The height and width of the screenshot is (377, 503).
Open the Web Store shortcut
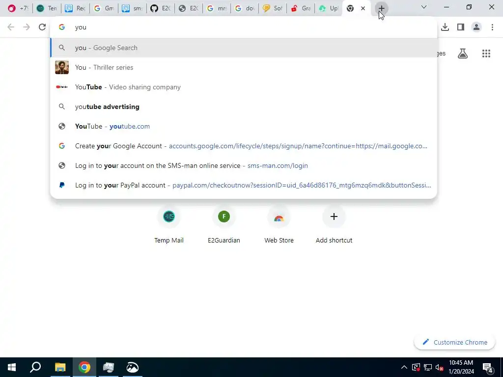(x=279, y=225)
